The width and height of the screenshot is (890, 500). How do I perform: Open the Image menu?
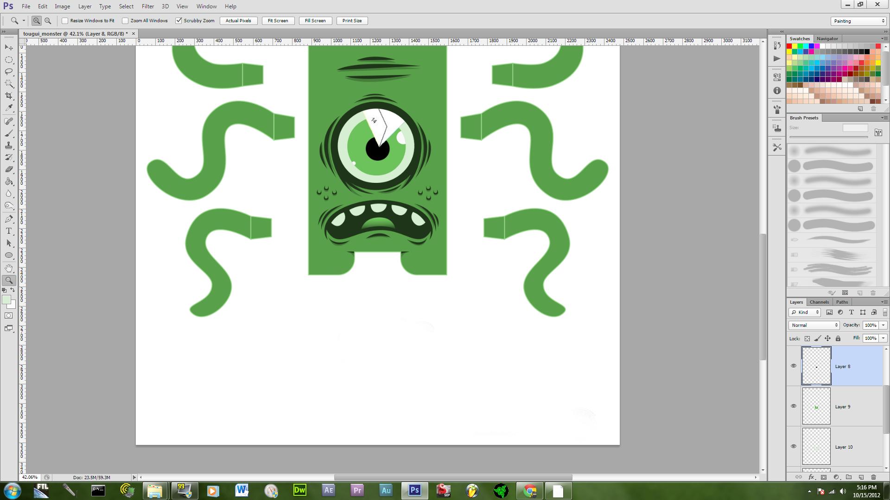[62, 6]
